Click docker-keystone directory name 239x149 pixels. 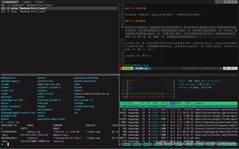(x=11, y=106)
